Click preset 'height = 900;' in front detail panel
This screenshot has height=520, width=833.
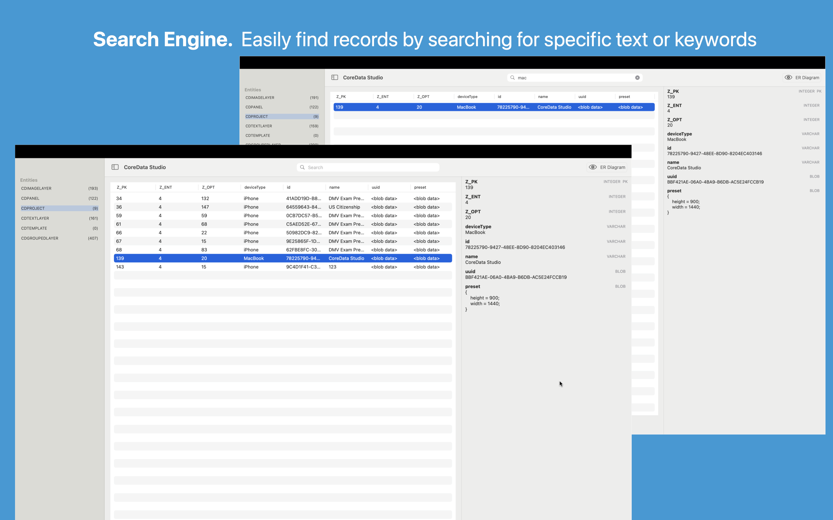485,298
